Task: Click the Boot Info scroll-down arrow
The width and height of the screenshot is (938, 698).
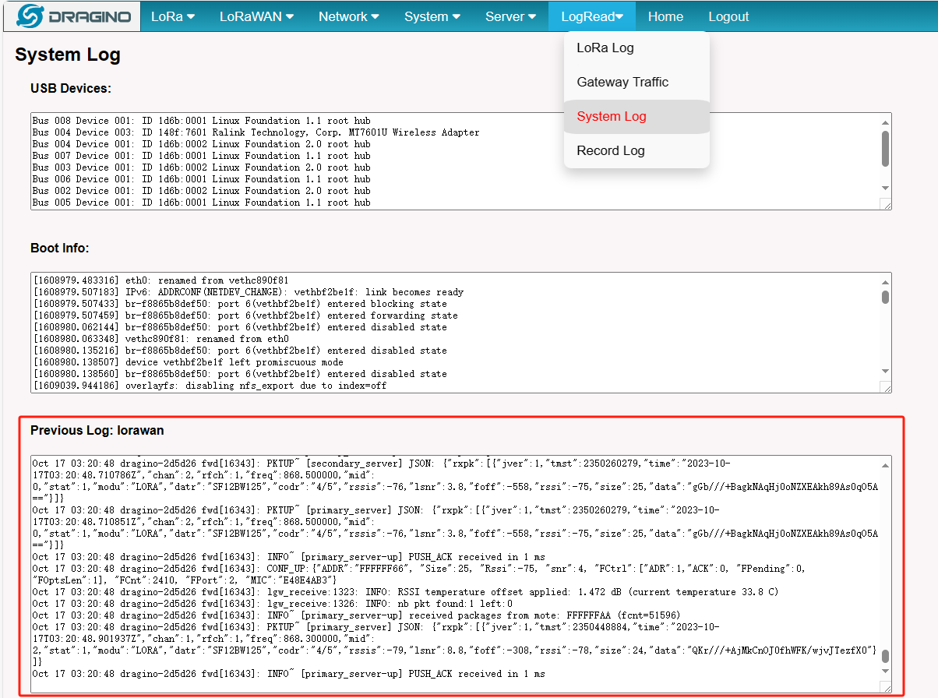Action: (885, 372)
